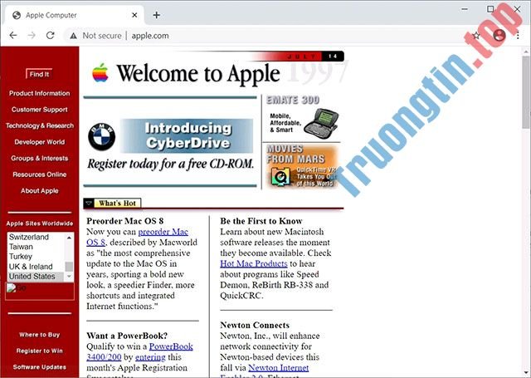Open the profile avatar icon
531x378 pixels.
(499, 35)
